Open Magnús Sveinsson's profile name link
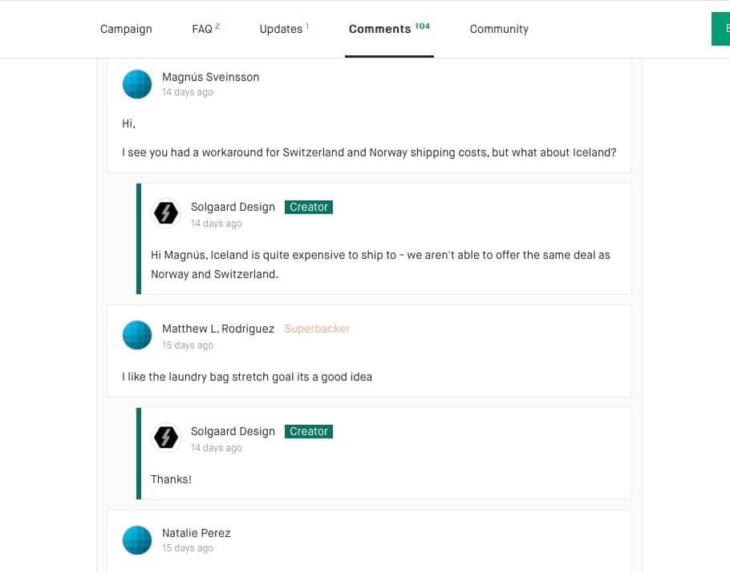Viewport: 730px width, 573px height. (x=210, y=77)
